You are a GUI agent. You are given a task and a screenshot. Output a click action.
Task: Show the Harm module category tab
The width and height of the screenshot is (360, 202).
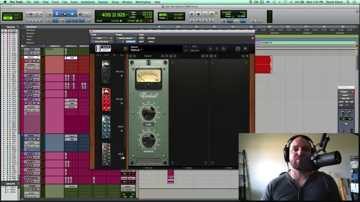click(x=99, y=55)
